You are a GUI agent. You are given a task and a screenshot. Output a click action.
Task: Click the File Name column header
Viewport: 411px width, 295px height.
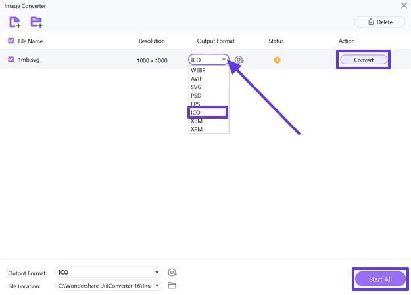point(30,41)
